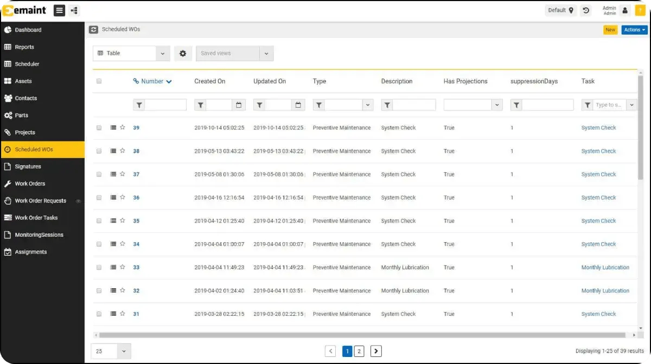Check the checkbox for record 33
Screen dimensions: 651x364
point(99,268)
